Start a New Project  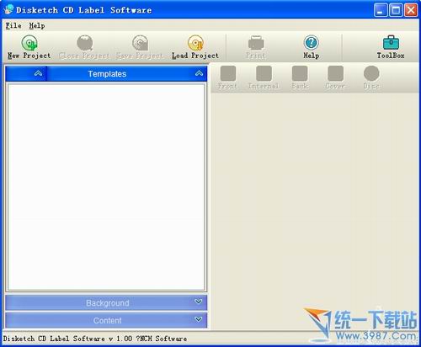point(29,46)
